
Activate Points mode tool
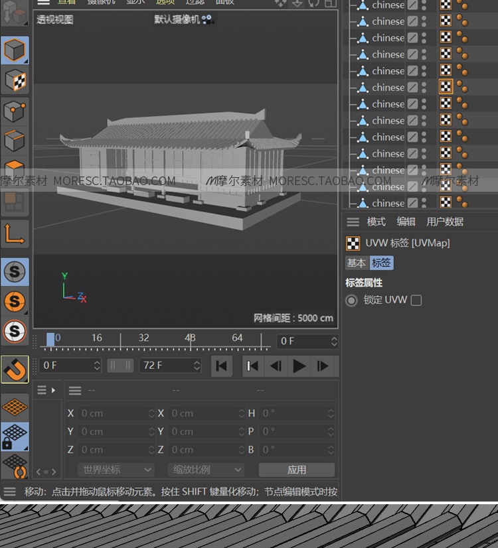[15, 111]
